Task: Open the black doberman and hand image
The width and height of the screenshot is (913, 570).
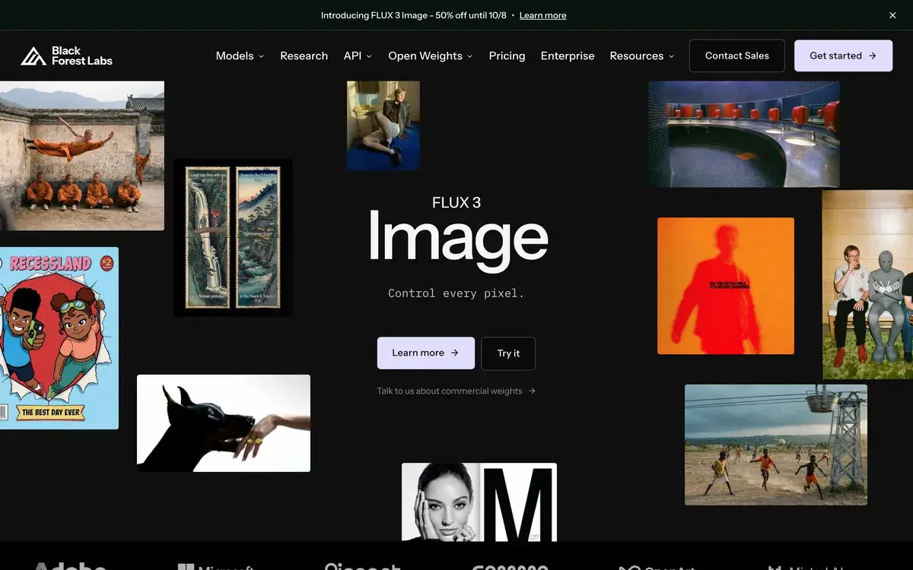Action: 224,423
